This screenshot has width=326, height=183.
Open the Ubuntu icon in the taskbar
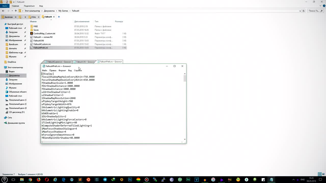88,180
